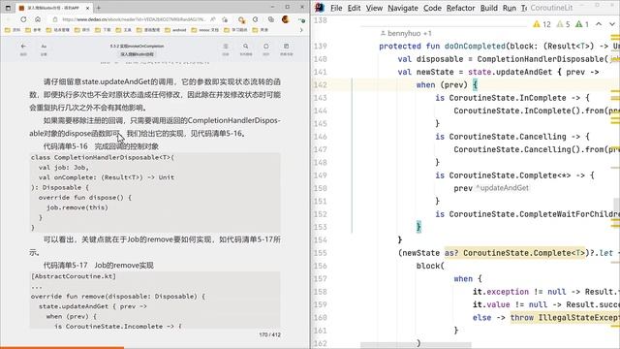This screenshot has height=349, width=620.
Task: Search within the ebook
Action: pos(245,47)
